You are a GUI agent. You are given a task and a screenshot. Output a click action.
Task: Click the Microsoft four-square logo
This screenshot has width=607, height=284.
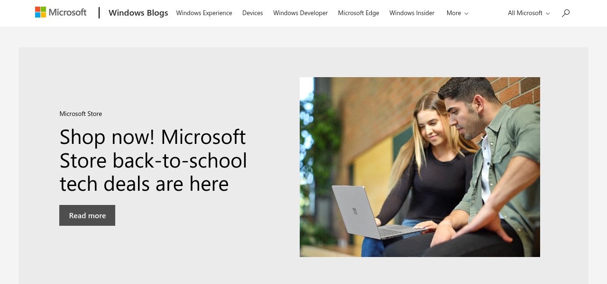click(41, 12)
